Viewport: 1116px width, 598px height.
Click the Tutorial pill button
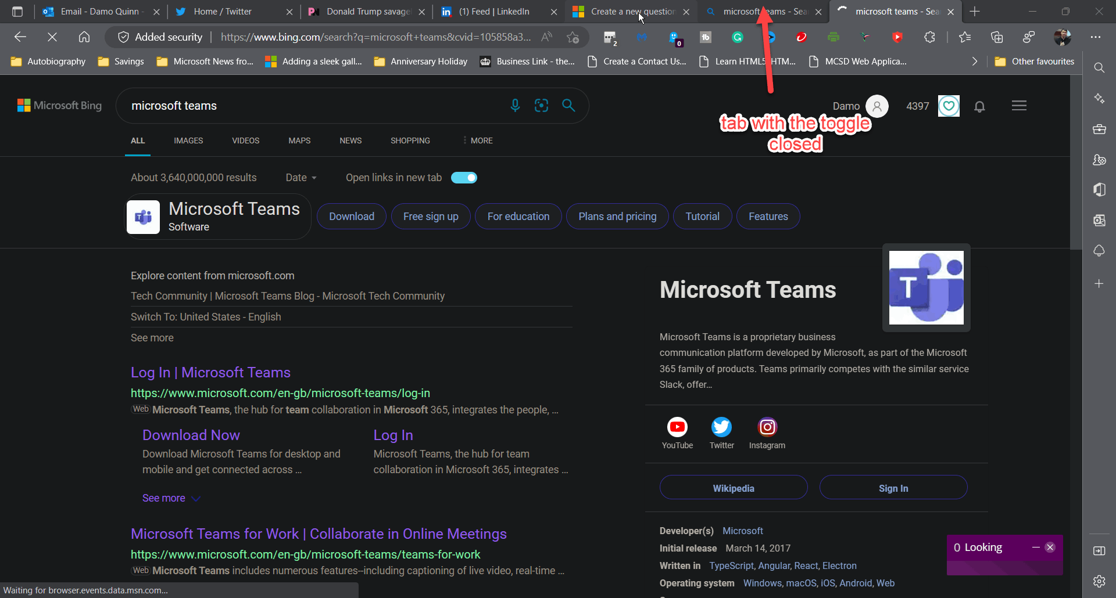pos(702,217)
